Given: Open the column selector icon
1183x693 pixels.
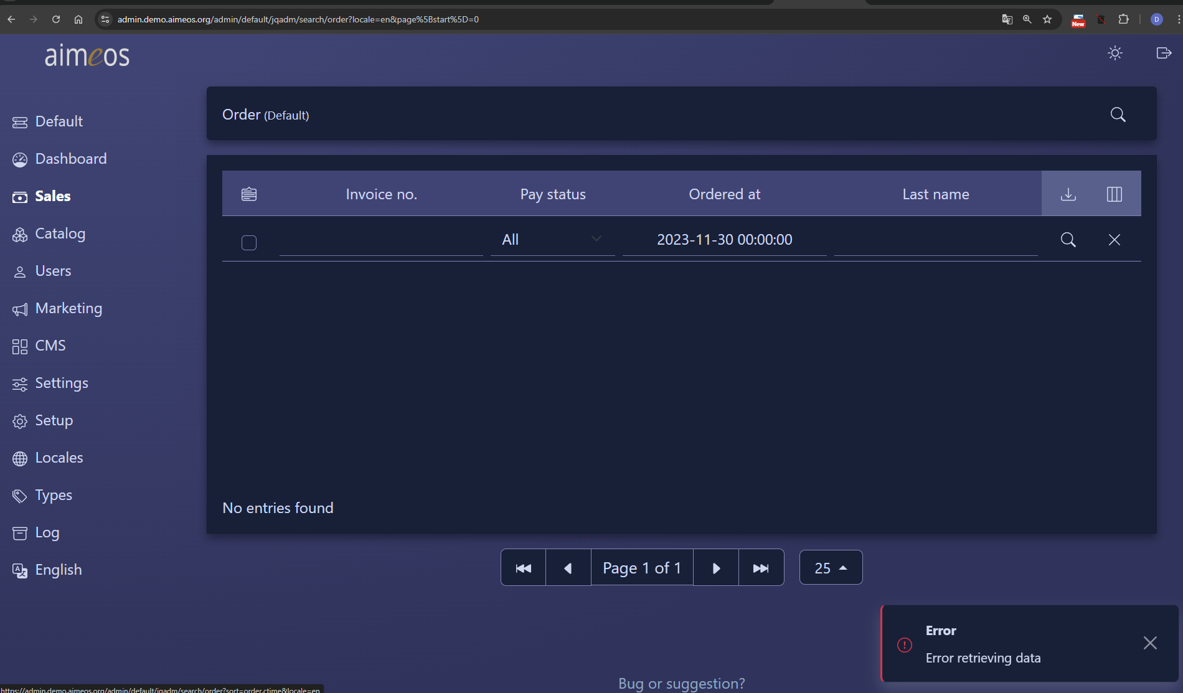Looking at the screenshot, I should pos(1115,194).
